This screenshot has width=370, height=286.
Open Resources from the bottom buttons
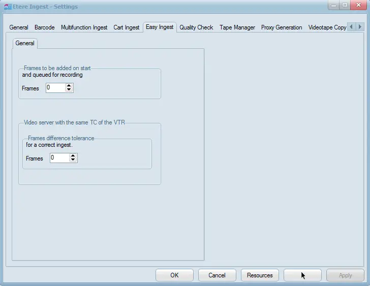point(260,275)
